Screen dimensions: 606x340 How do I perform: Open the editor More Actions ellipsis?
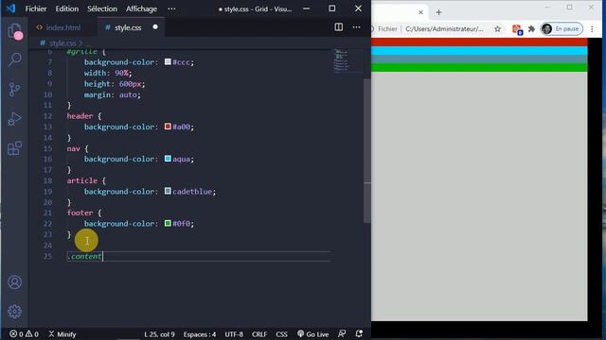pos(356,27)
